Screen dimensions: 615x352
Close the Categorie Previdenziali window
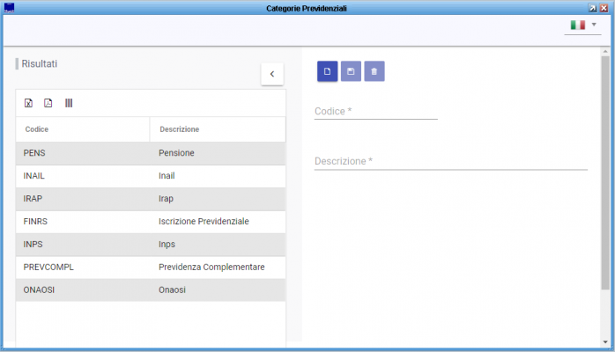[604, 8]
